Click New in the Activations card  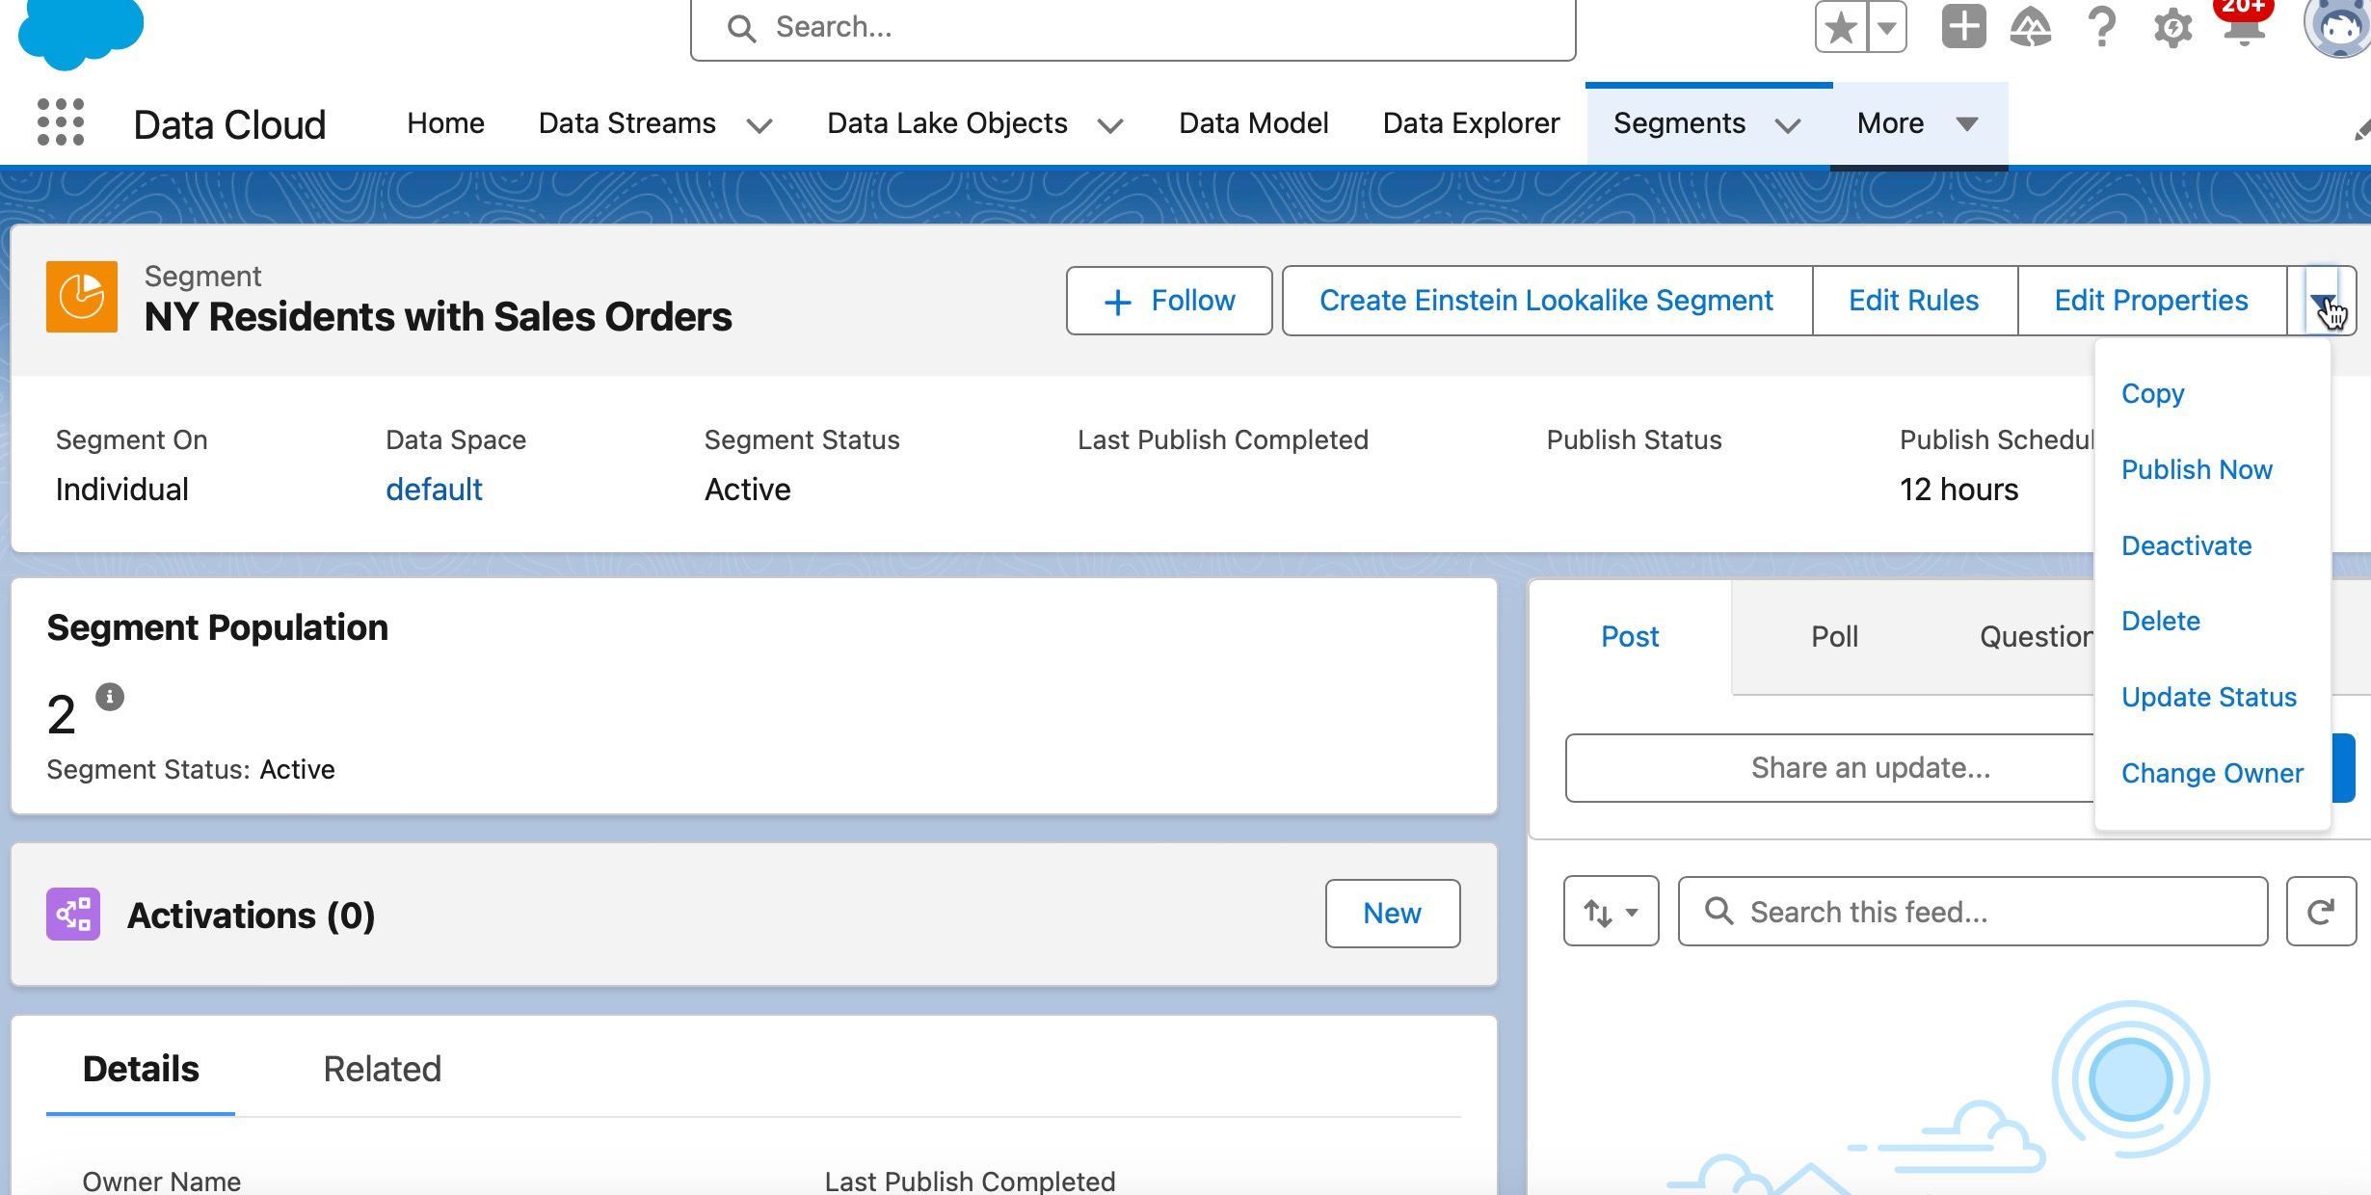1392,913
